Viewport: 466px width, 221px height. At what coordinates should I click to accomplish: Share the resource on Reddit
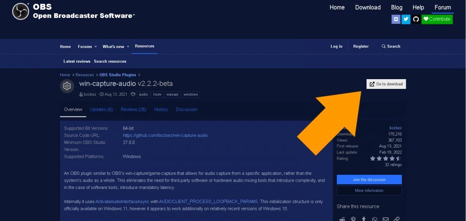pos(342,219)
